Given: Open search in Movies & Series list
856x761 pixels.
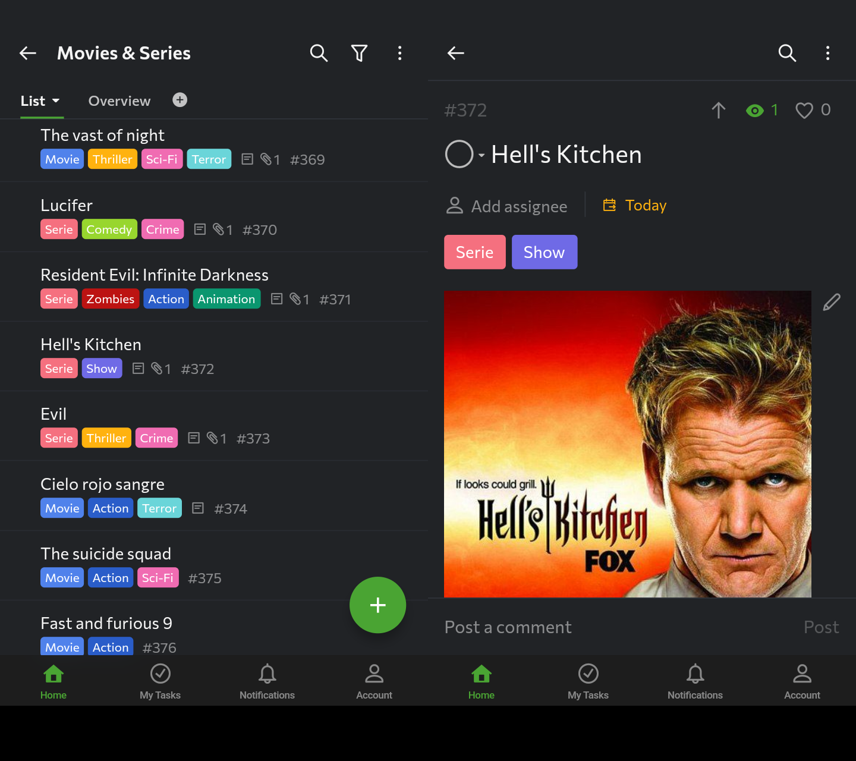Looking at the screenshot, I should pyautogui.click(x=319, y=54).
